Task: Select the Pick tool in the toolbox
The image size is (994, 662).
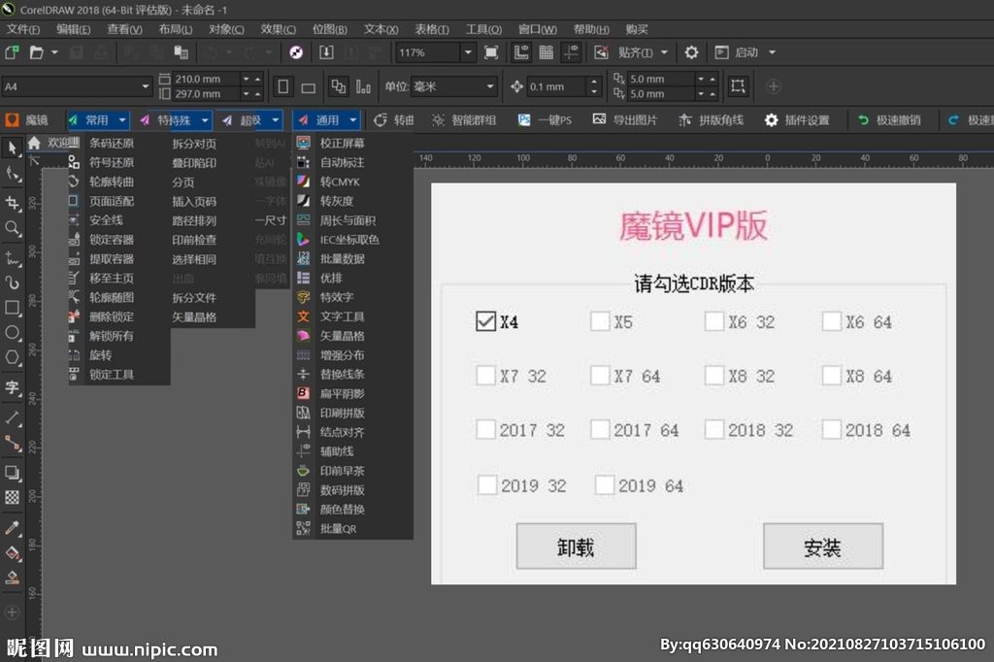Action: [13, 148]
